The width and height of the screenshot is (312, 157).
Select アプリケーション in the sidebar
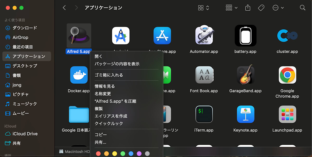[27, 56]
